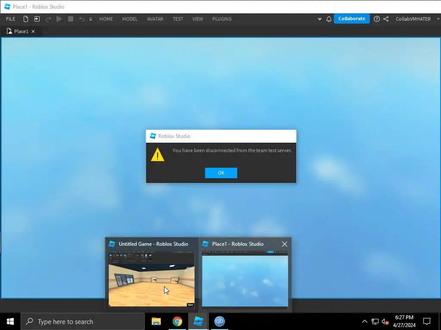Click Roblox Studio taskbar icon
The height and width of the screenshot is (330, 441).
[198, 321]
